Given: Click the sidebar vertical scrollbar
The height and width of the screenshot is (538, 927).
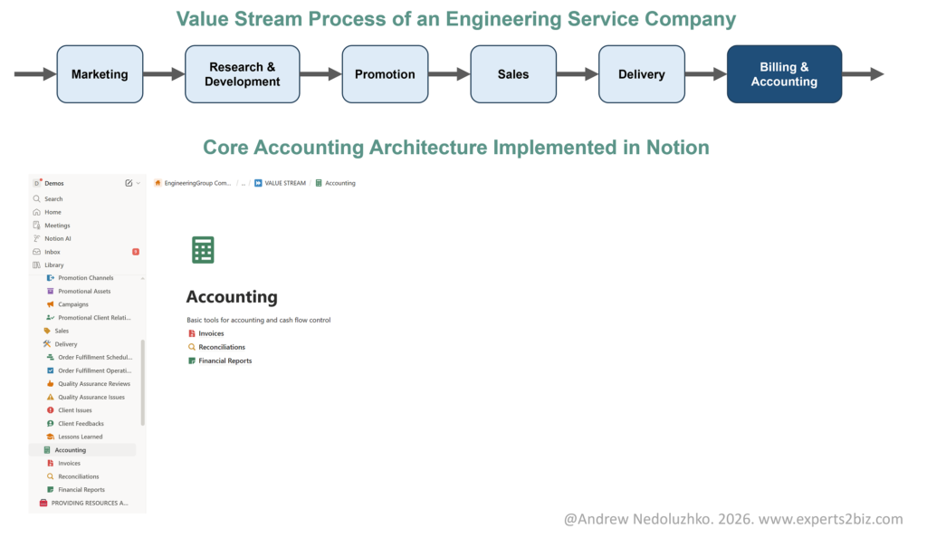Looking at the screenshot, I should tap(142, 382).
